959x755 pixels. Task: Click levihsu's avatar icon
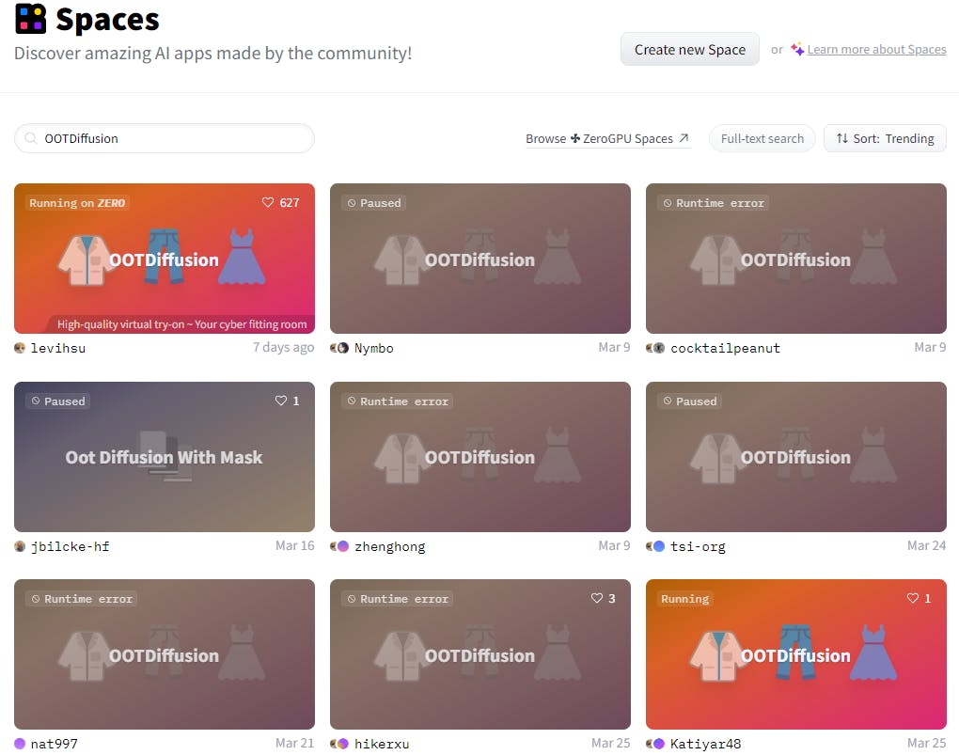tap(20, 348)
